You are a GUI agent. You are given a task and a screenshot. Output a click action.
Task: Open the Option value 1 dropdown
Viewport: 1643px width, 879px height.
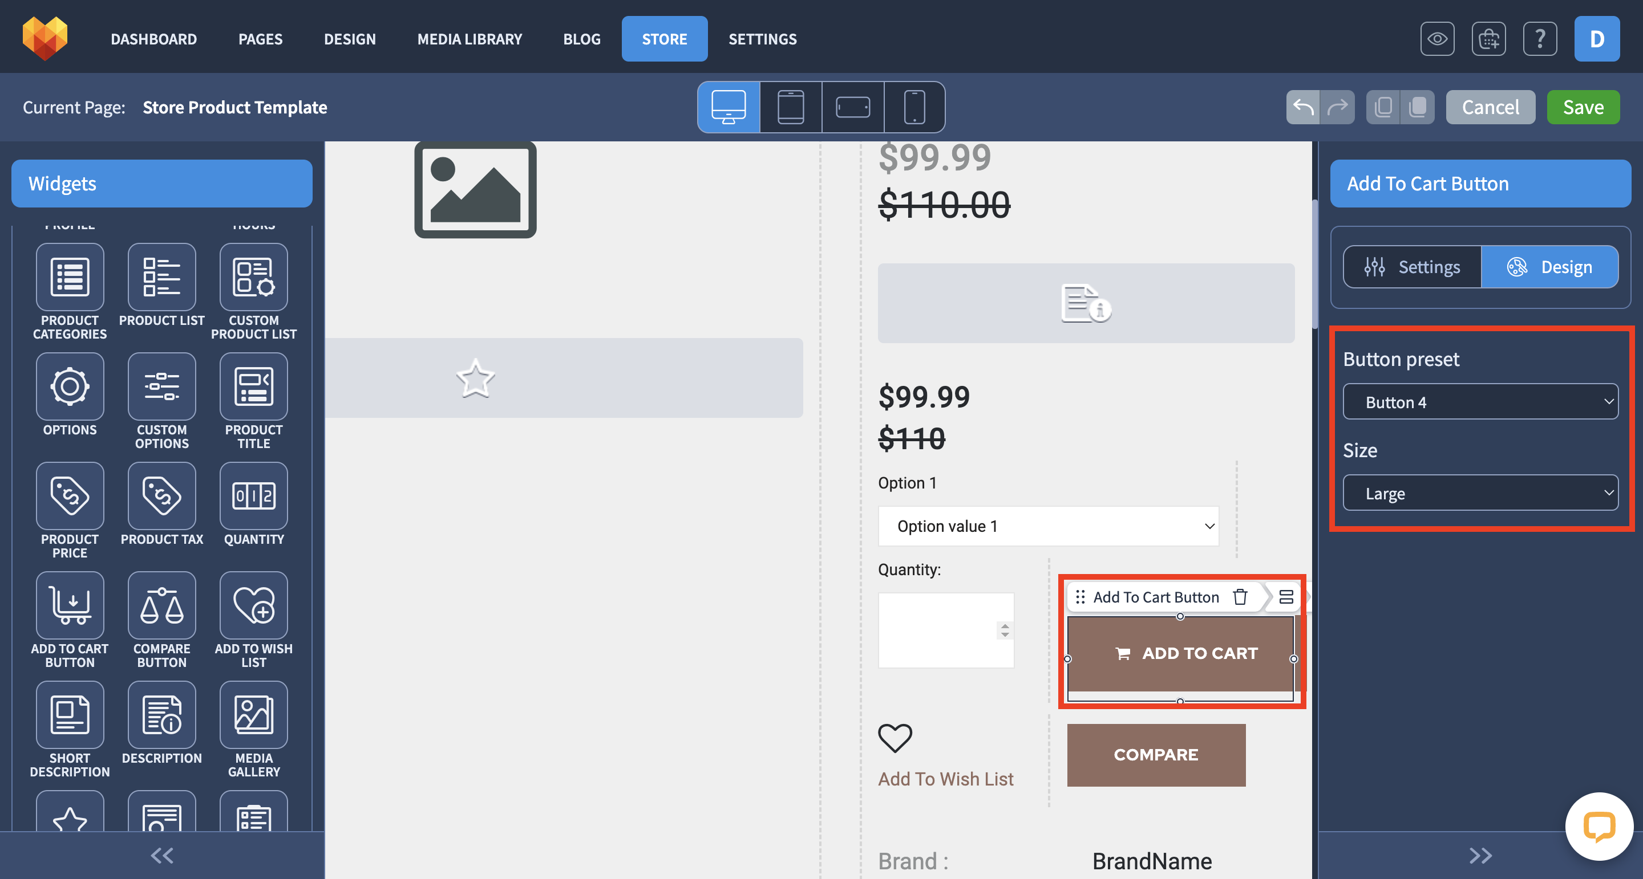click(1048, 526)
